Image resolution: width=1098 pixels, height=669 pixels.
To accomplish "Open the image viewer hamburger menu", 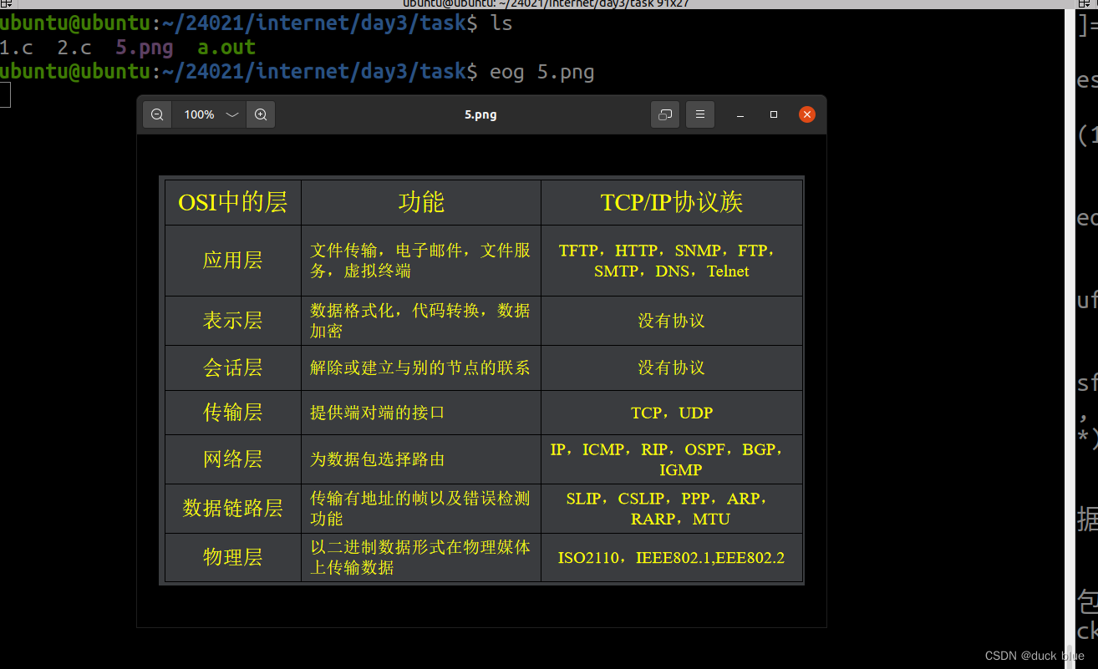I will (x=700, y=114).
